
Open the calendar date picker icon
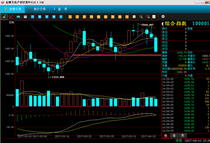coord(25,17)
